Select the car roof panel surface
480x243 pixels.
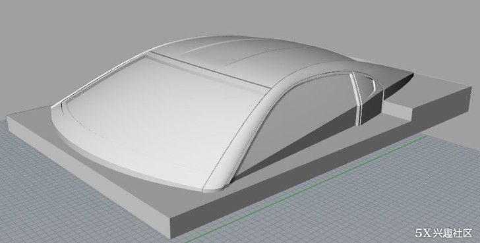245,61
